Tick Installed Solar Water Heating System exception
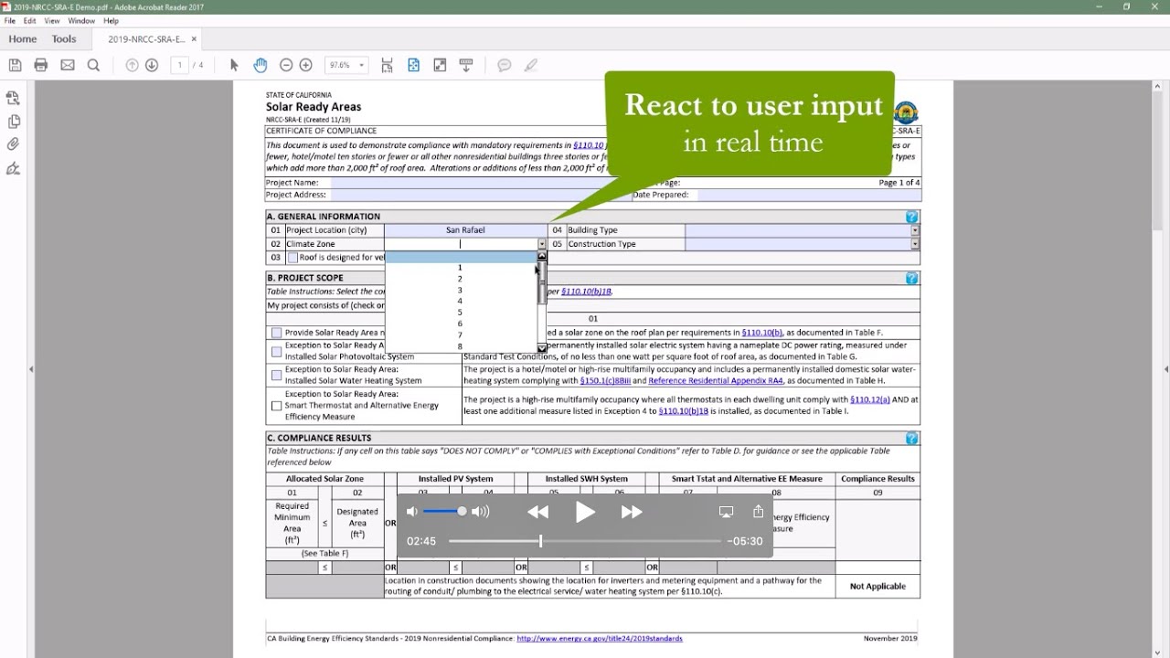This screenshot has width=1170, height=658. 276,375
